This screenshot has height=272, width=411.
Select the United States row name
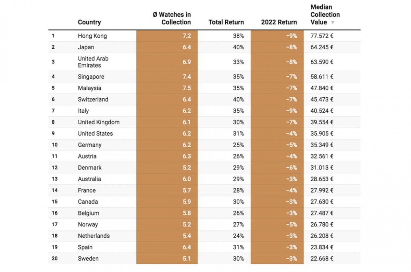tap(95, 133)
